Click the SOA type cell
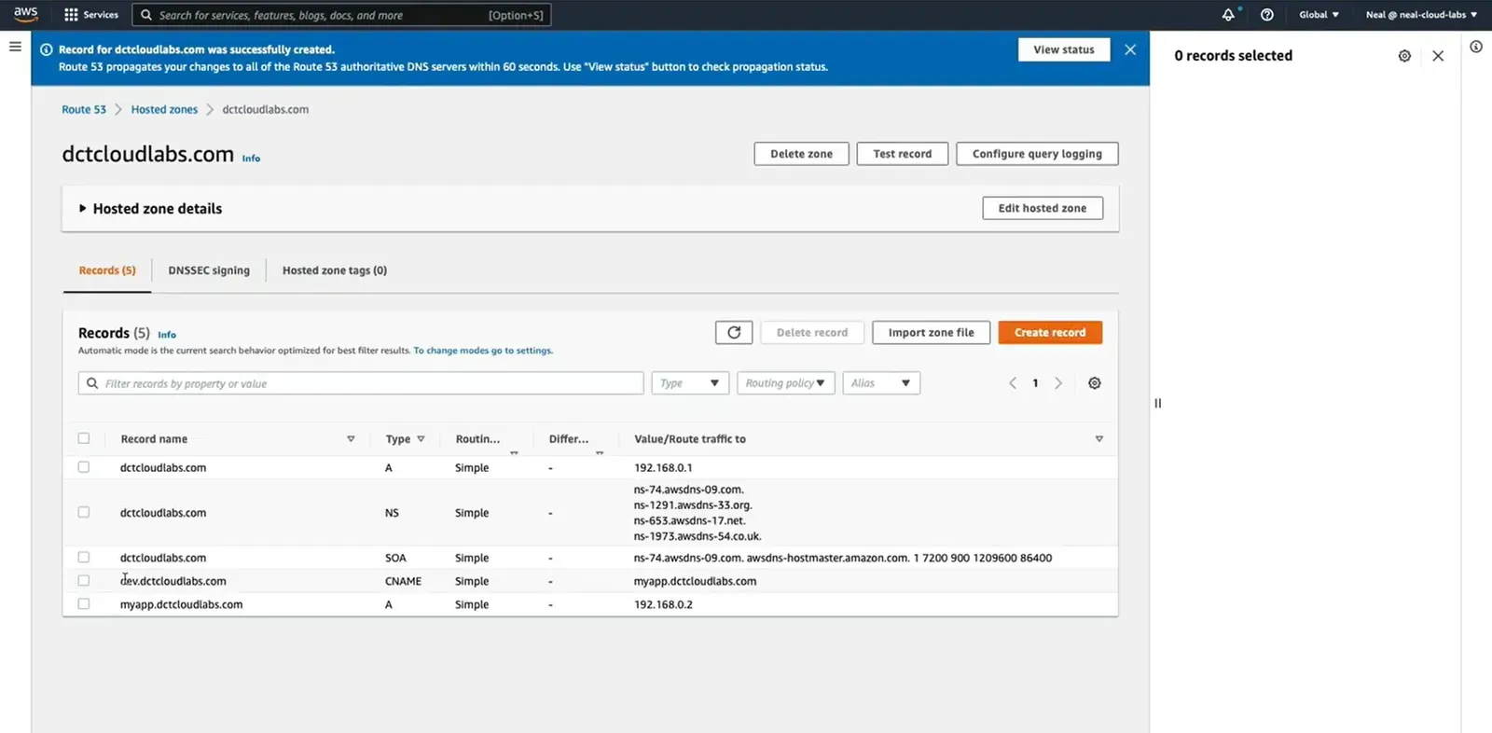Screen dimensions: 1492x733 395,558
